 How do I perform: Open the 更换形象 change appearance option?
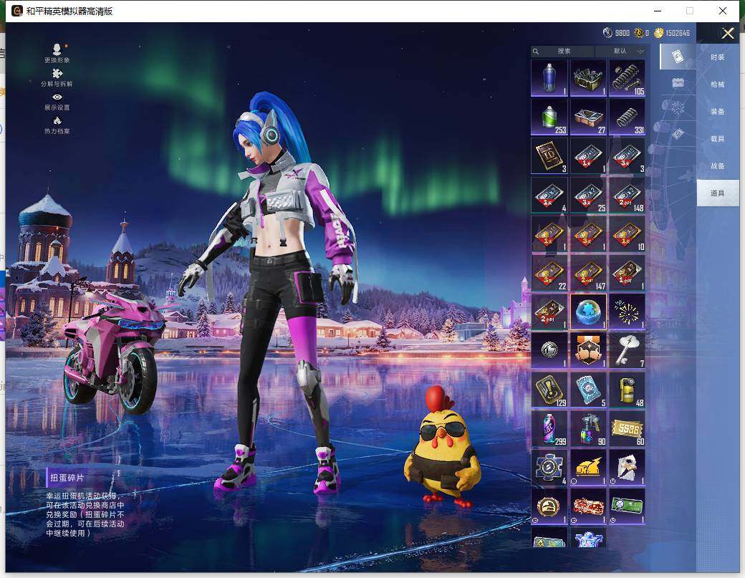[57, 53]
